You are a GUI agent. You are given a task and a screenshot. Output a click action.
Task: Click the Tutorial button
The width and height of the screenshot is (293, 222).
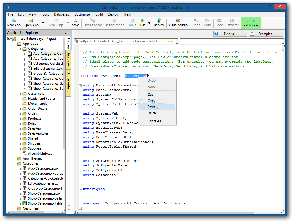[230, 34]
